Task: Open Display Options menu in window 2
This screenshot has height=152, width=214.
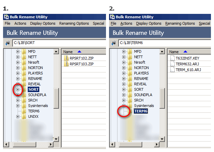Action: [x=149, y=23]
